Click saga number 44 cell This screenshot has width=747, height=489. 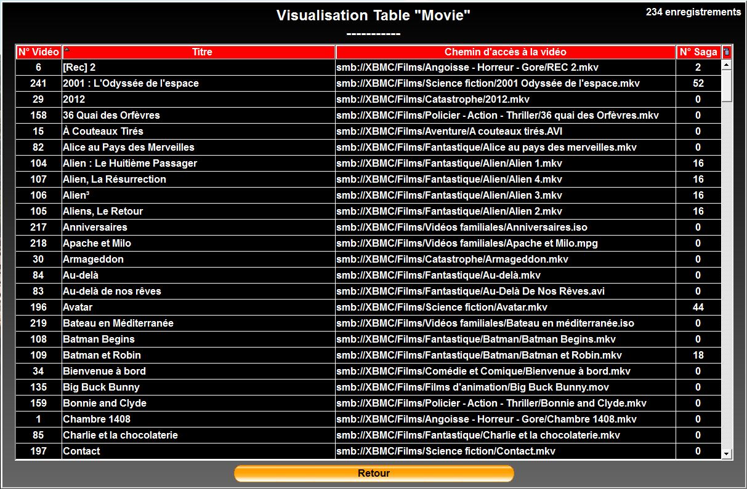[698, 307]
